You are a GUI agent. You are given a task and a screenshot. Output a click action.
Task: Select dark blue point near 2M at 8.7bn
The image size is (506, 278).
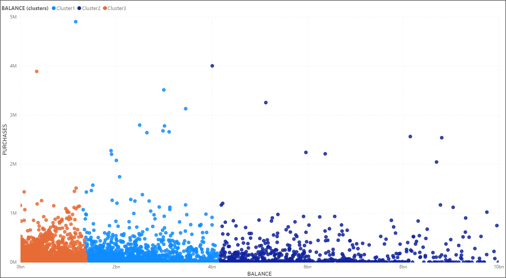(436, 162)
